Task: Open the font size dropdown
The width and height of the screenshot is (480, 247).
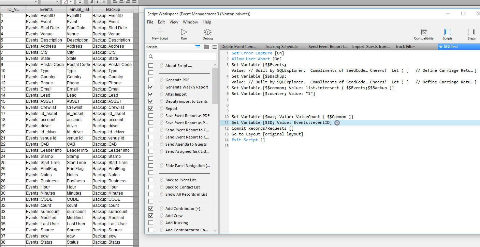Action: click(58, 2)
